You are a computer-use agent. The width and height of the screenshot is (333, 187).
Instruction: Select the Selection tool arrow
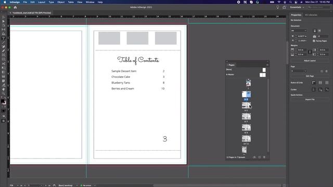click(4, 17)
